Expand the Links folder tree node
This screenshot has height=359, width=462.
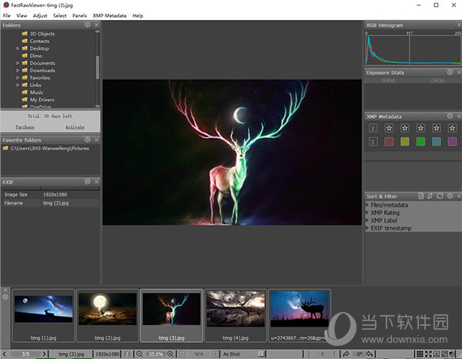coord(18,85)
